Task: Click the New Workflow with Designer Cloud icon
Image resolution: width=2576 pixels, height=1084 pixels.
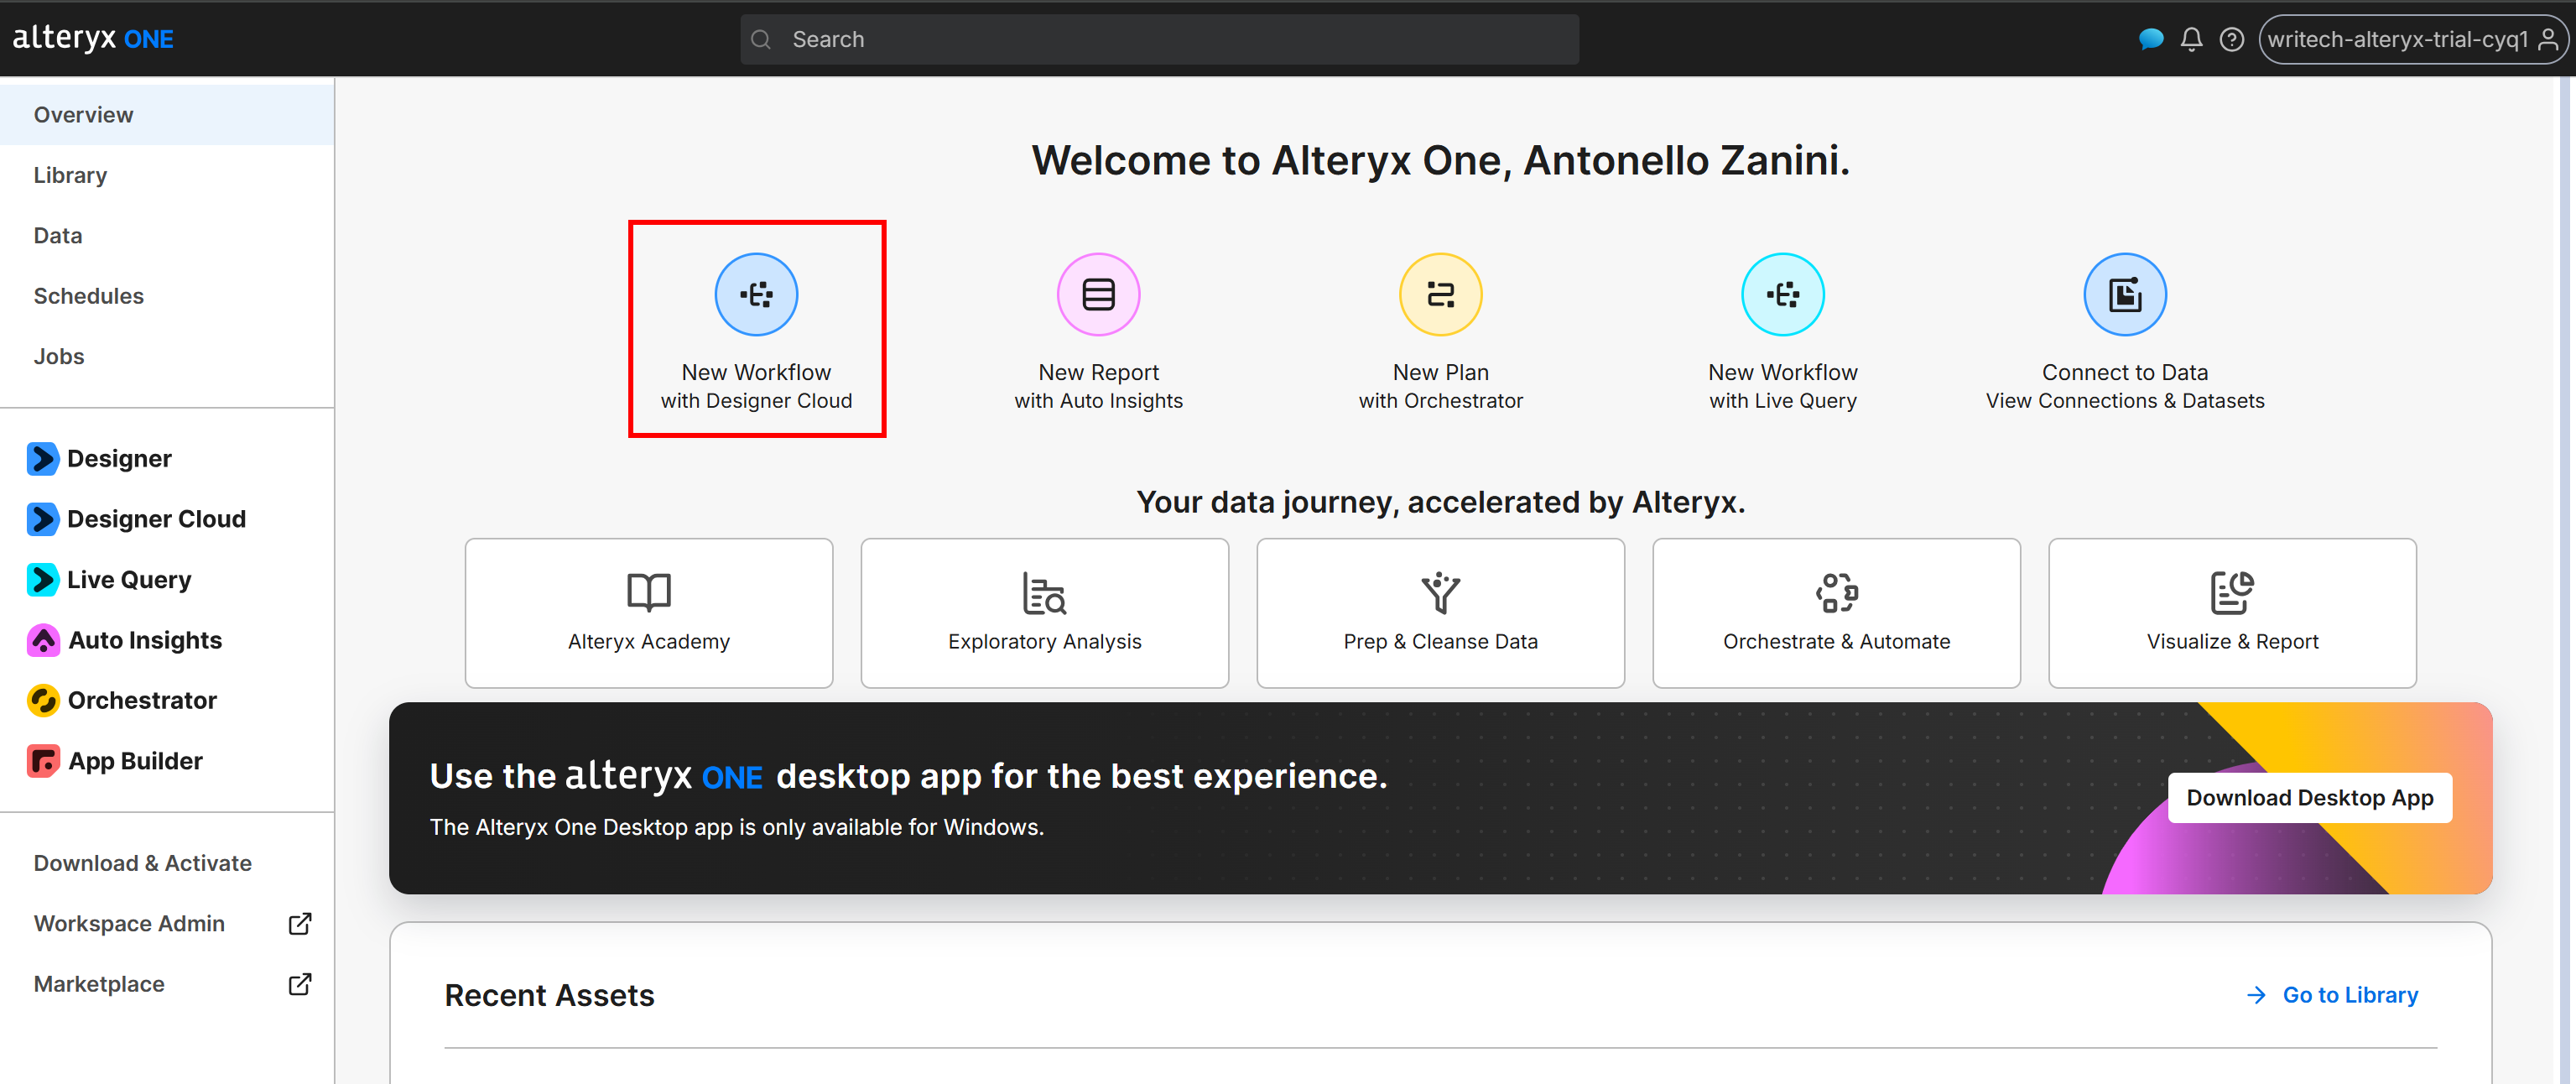Action: pos(756,294)
